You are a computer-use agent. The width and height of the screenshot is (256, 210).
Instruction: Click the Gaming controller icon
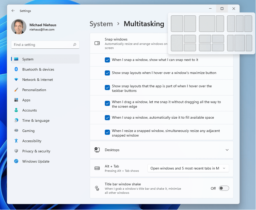click(16, 131)
